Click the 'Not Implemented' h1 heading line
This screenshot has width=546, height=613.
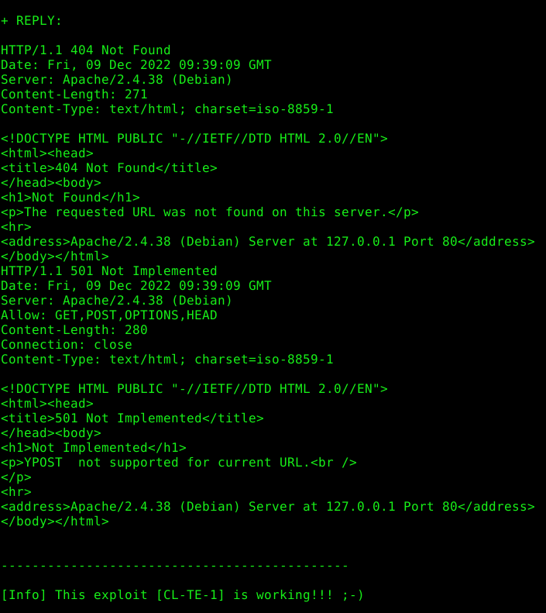pyautogui.click(x=94, y=448)
